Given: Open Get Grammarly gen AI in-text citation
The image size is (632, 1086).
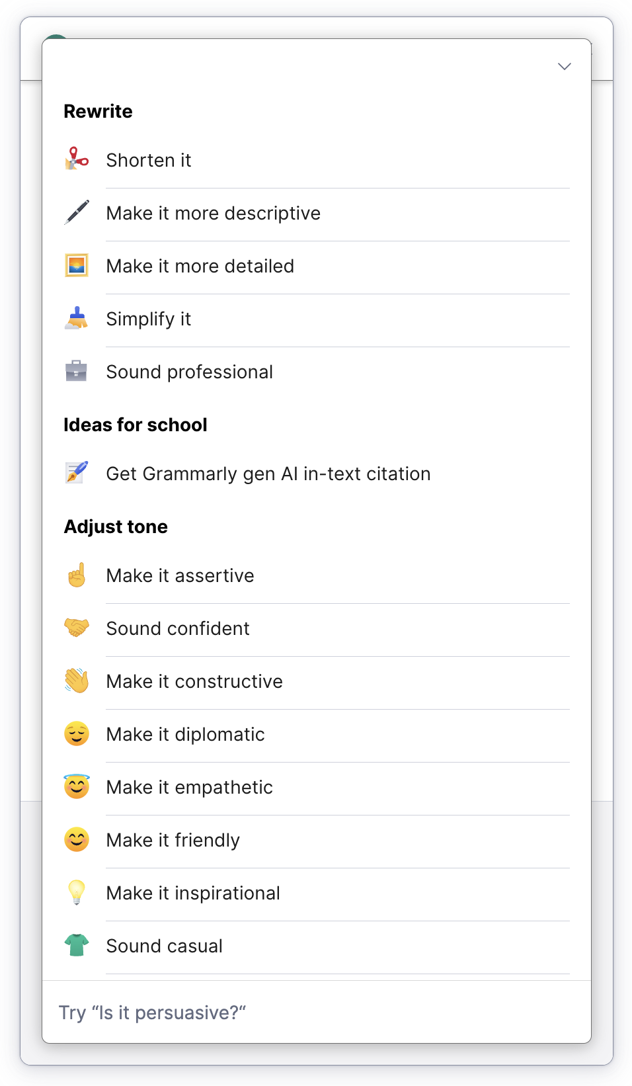Looking at the screenshot, I should point(268,474).
